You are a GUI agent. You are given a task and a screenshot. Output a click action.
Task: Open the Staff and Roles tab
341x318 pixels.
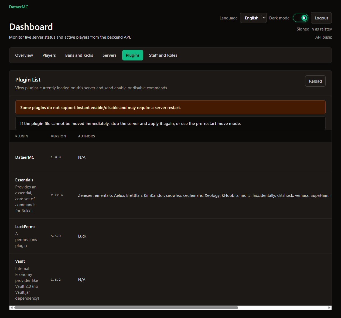[x=163, y=55]
